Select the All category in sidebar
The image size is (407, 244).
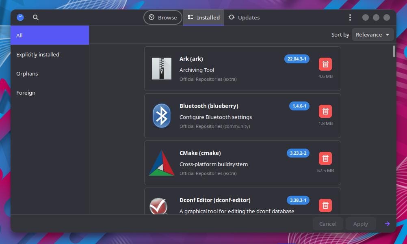[x=50, y=35]
